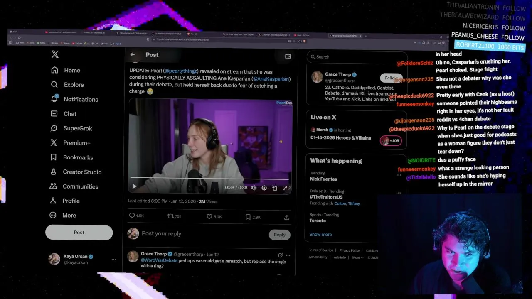Screen dimensions: 532x299
Task: Open the #TheTraitorsUS trend
Action: (x=326, y=197)
